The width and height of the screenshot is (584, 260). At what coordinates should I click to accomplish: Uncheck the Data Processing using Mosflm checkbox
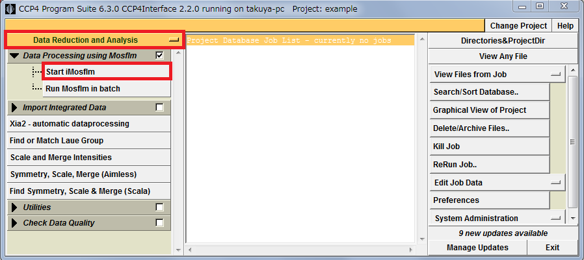[160, 56]
